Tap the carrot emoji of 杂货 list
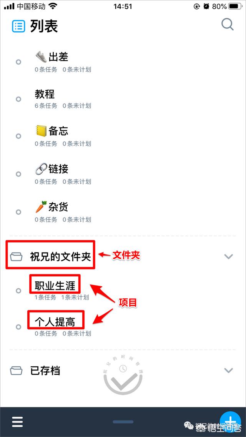 point(41,207)
